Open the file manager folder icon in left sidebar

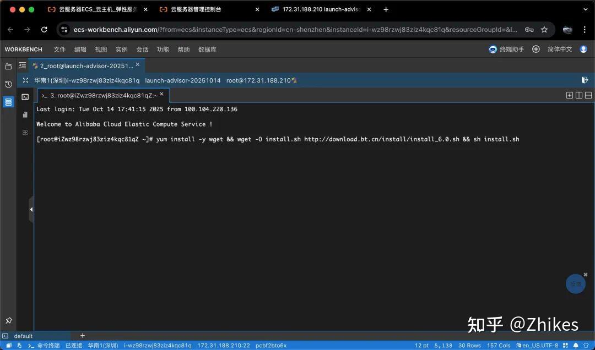point(8,67)
